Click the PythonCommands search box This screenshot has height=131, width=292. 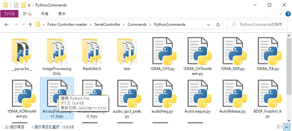pyautogui.click(x=257, y=25)
